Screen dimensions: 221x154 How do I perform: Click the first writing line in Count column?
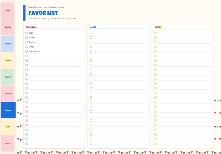coord(120,33)
